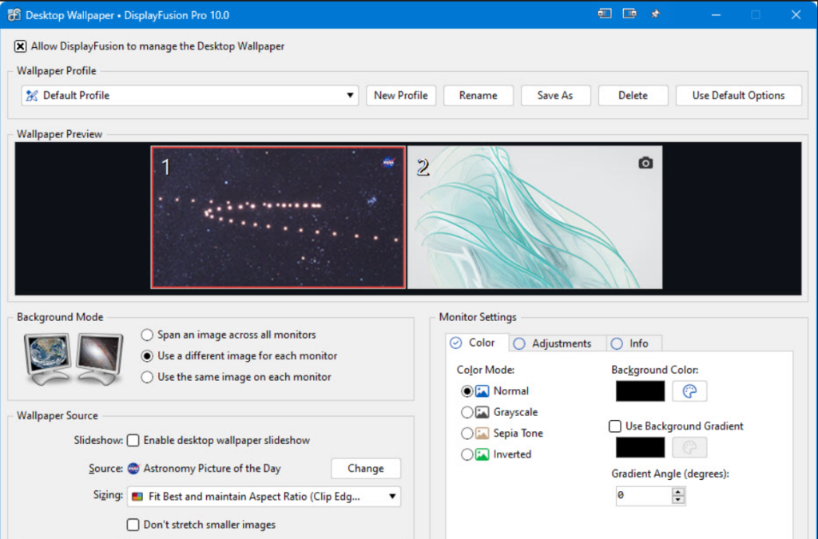Click the Grayscale color mode image icon
This screenshot has height=539, width=818.
[482, 413]
